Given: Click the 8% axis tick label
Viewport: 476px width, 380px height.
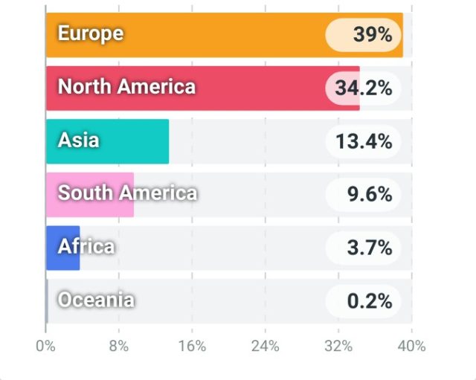Looking at the screenshot, I should point(119,346).
